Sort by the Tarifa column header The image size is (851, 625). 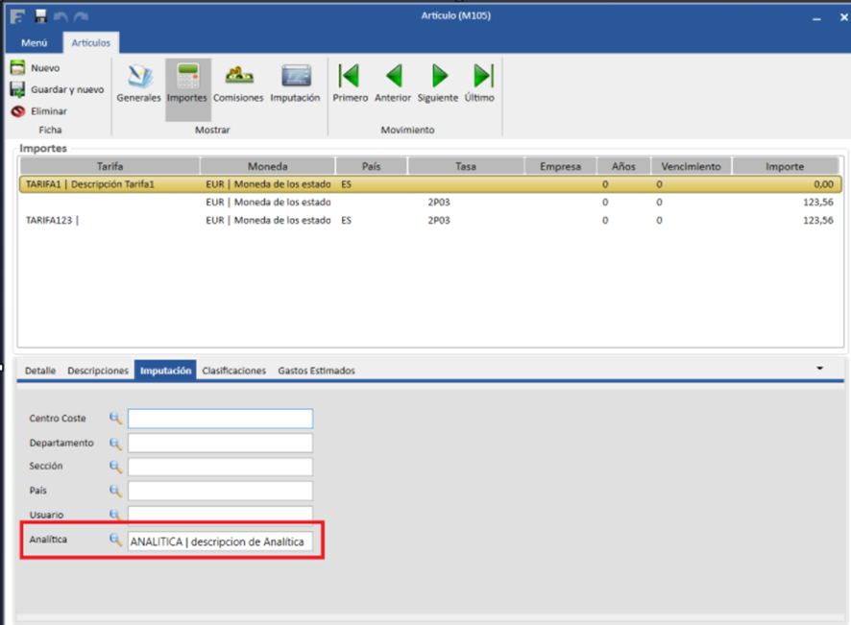(x=109, y=166)
